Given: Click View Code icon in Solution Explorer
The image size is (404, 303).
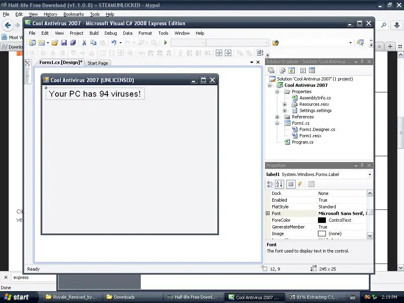Looking at the screenshot, I should point(303,70).
